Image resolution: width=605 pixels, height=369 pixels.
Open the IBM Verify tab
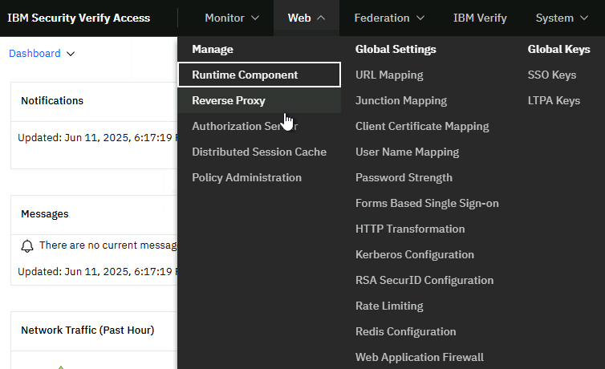pos(480,18)
